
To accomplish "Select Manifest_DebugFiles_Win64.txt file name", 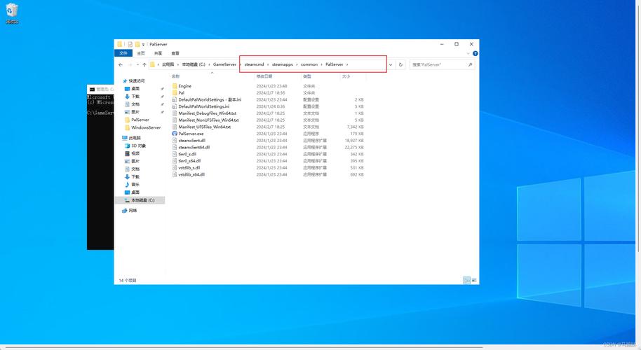I will 208,113.
